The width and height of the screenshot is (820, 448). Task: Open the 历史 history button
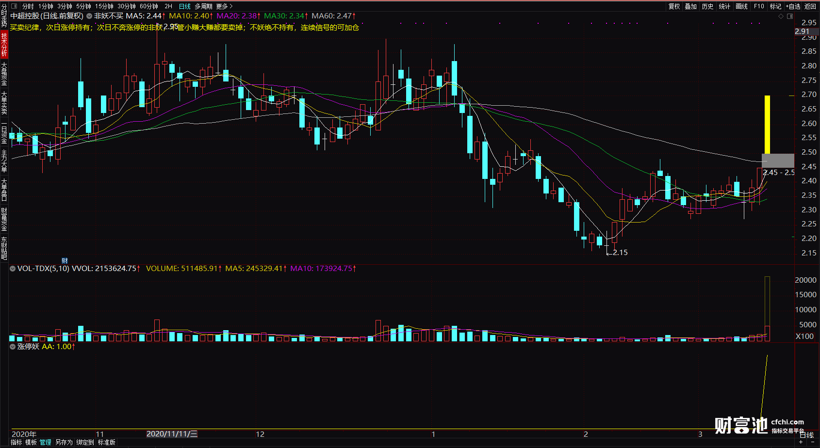[x=708, y=6]
